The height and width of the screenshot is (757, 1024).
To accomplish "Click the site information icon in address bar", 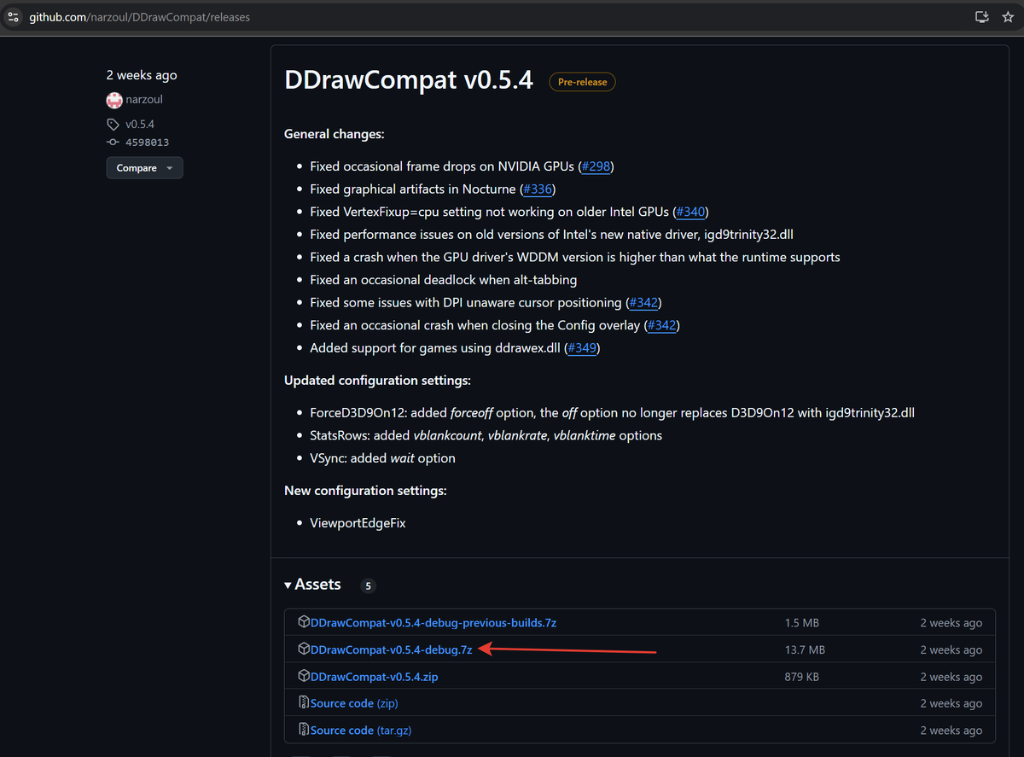I will coord(13,16).
